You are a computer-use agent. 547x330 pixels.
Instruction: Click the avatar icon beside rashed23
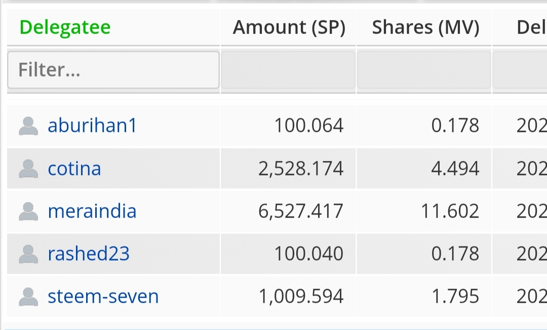point(28,254)
